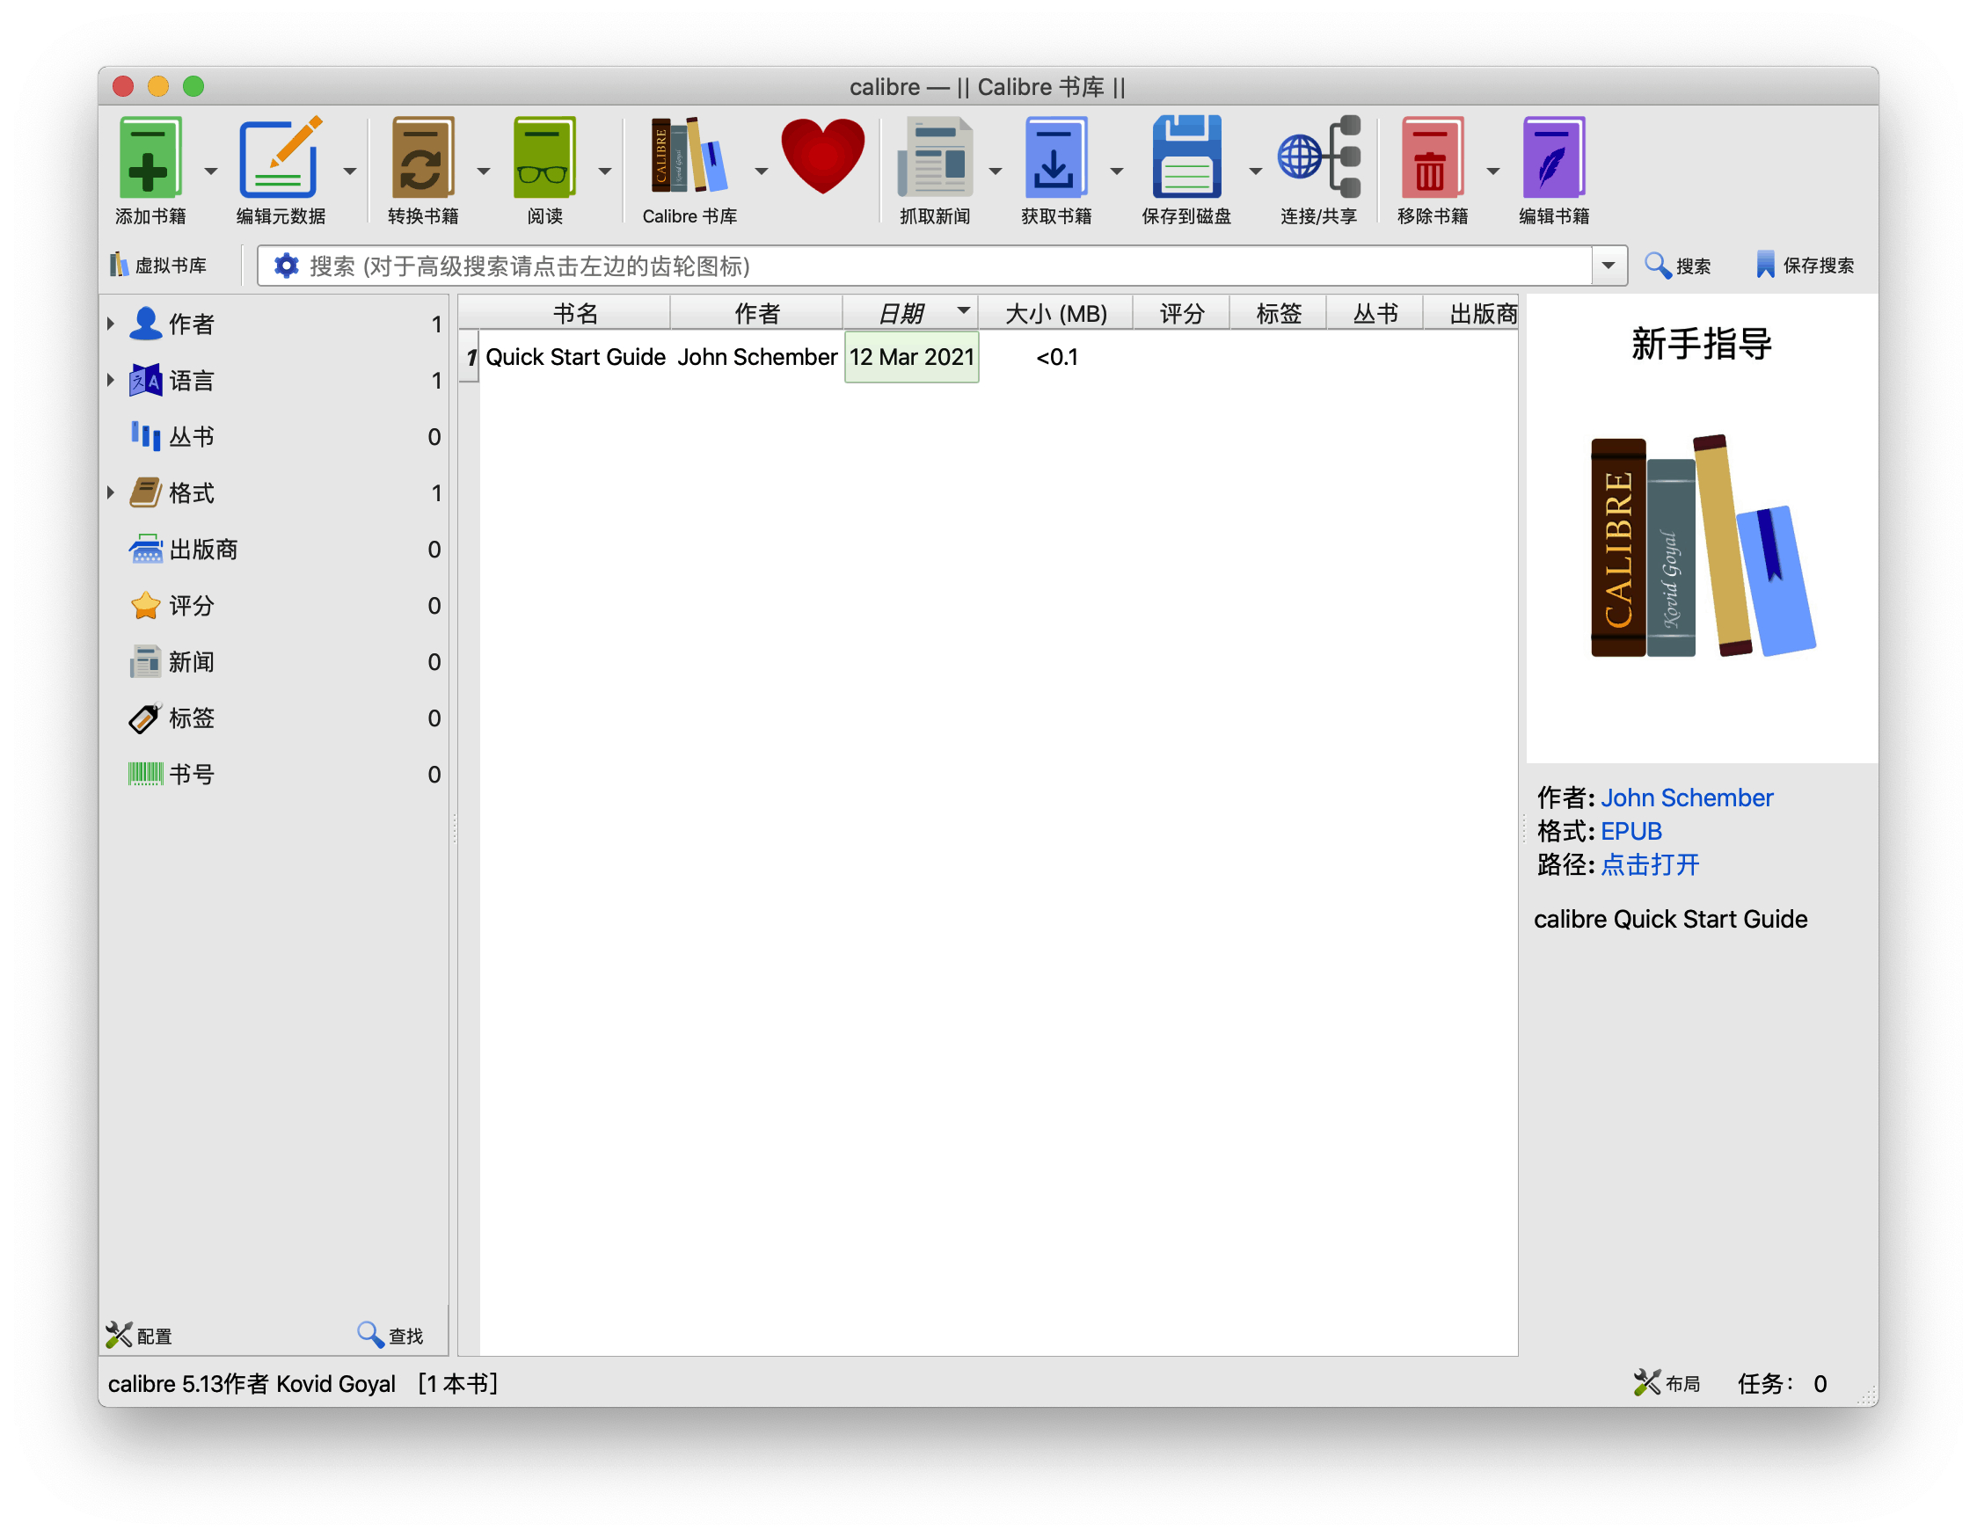
Task: Sort by 大小 (MB) column header
Action: pyautogui.click(x=1055, y=313)
